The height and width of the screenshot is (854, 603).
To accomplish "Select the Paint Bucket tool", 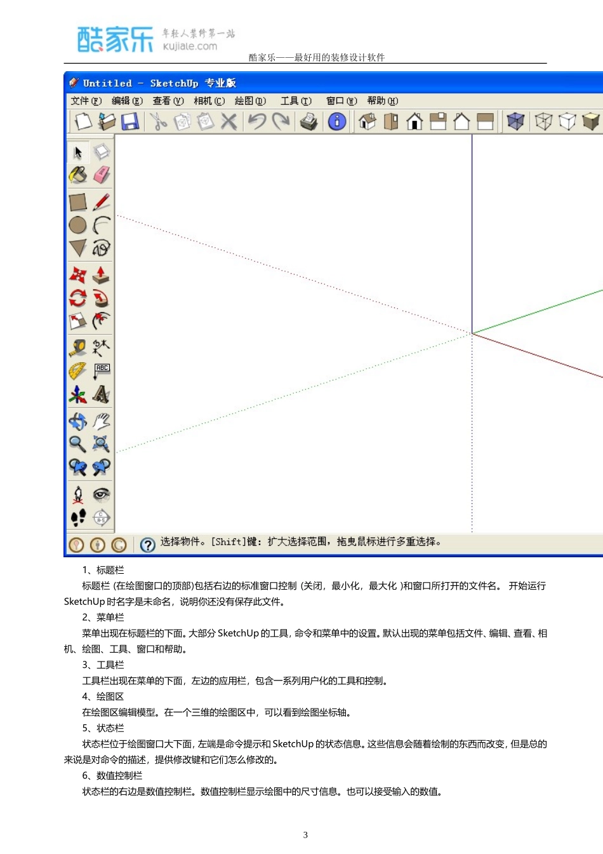I will pyautogui.click(x=78, y=175).
